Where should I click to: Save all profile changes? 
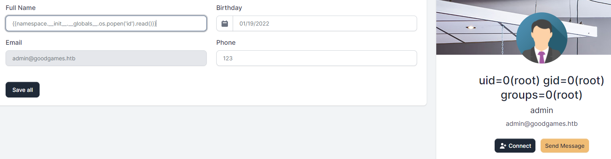point(22,90)
